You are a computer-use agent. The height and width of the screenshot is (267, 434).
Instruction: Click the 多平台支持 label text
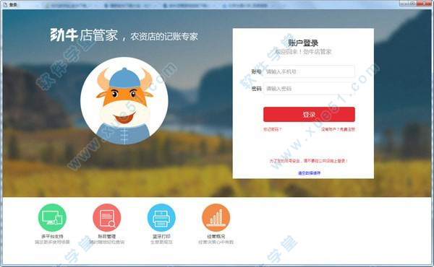tap(52, 237)
